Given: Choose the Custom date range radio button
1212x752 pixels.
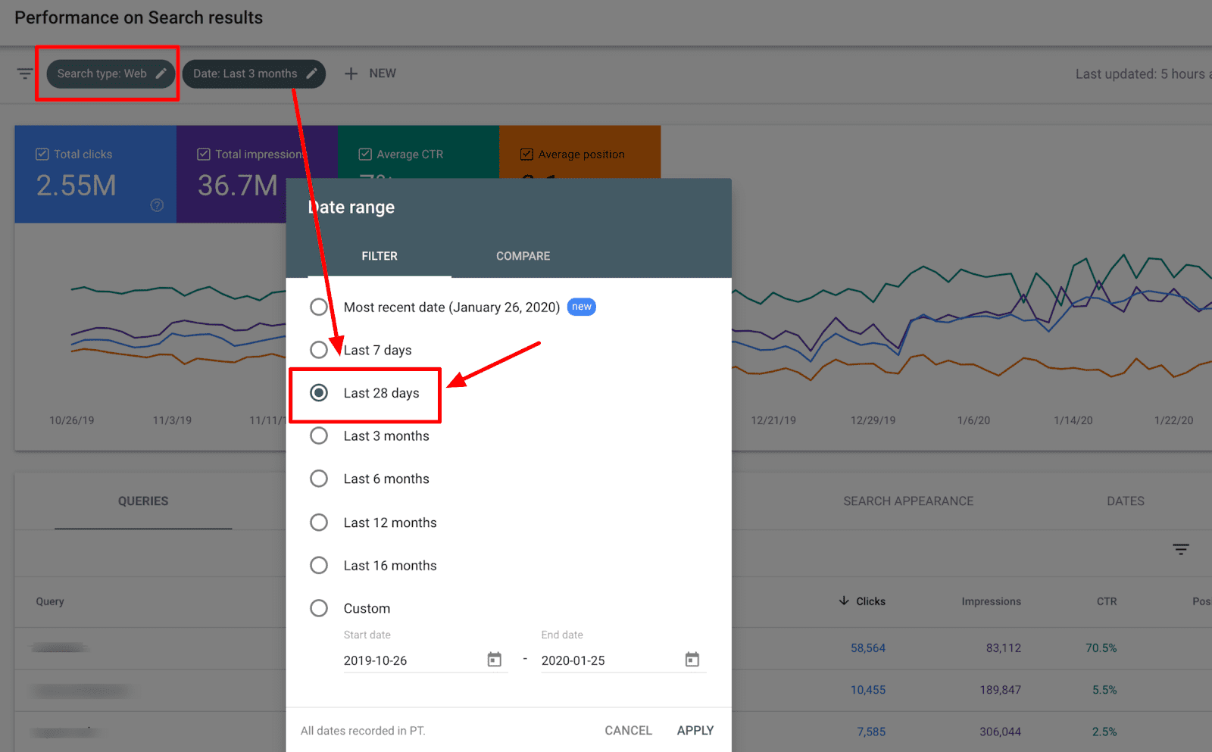Looking at the screenshot, I should (x=319, y=608).
